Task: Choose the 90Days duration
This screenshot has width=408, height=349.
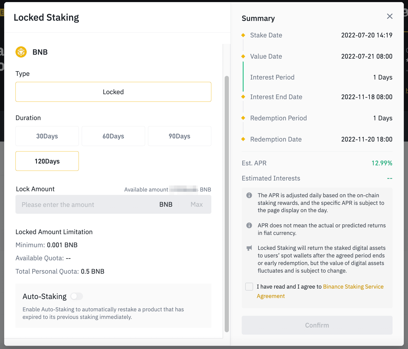Action: coord(180,136)
